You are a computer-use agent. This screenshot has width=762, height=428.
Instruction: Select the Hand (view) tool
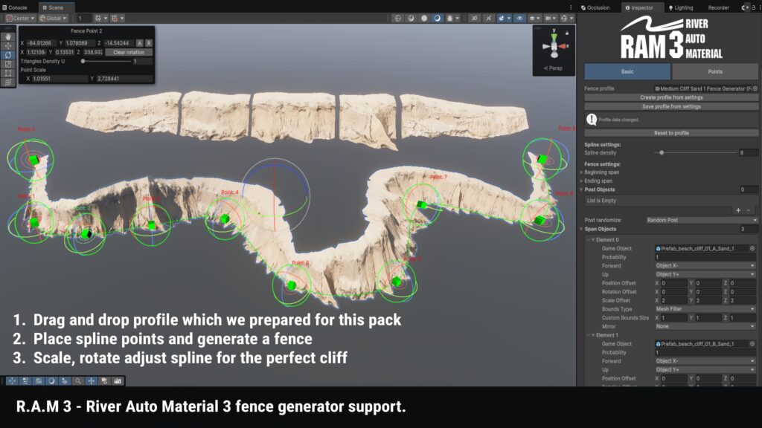8,36
